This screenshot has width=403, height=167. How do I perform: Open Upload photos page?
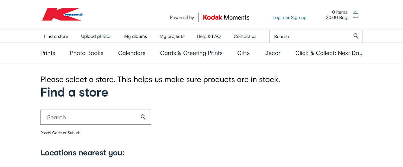(x=96, y=36)
